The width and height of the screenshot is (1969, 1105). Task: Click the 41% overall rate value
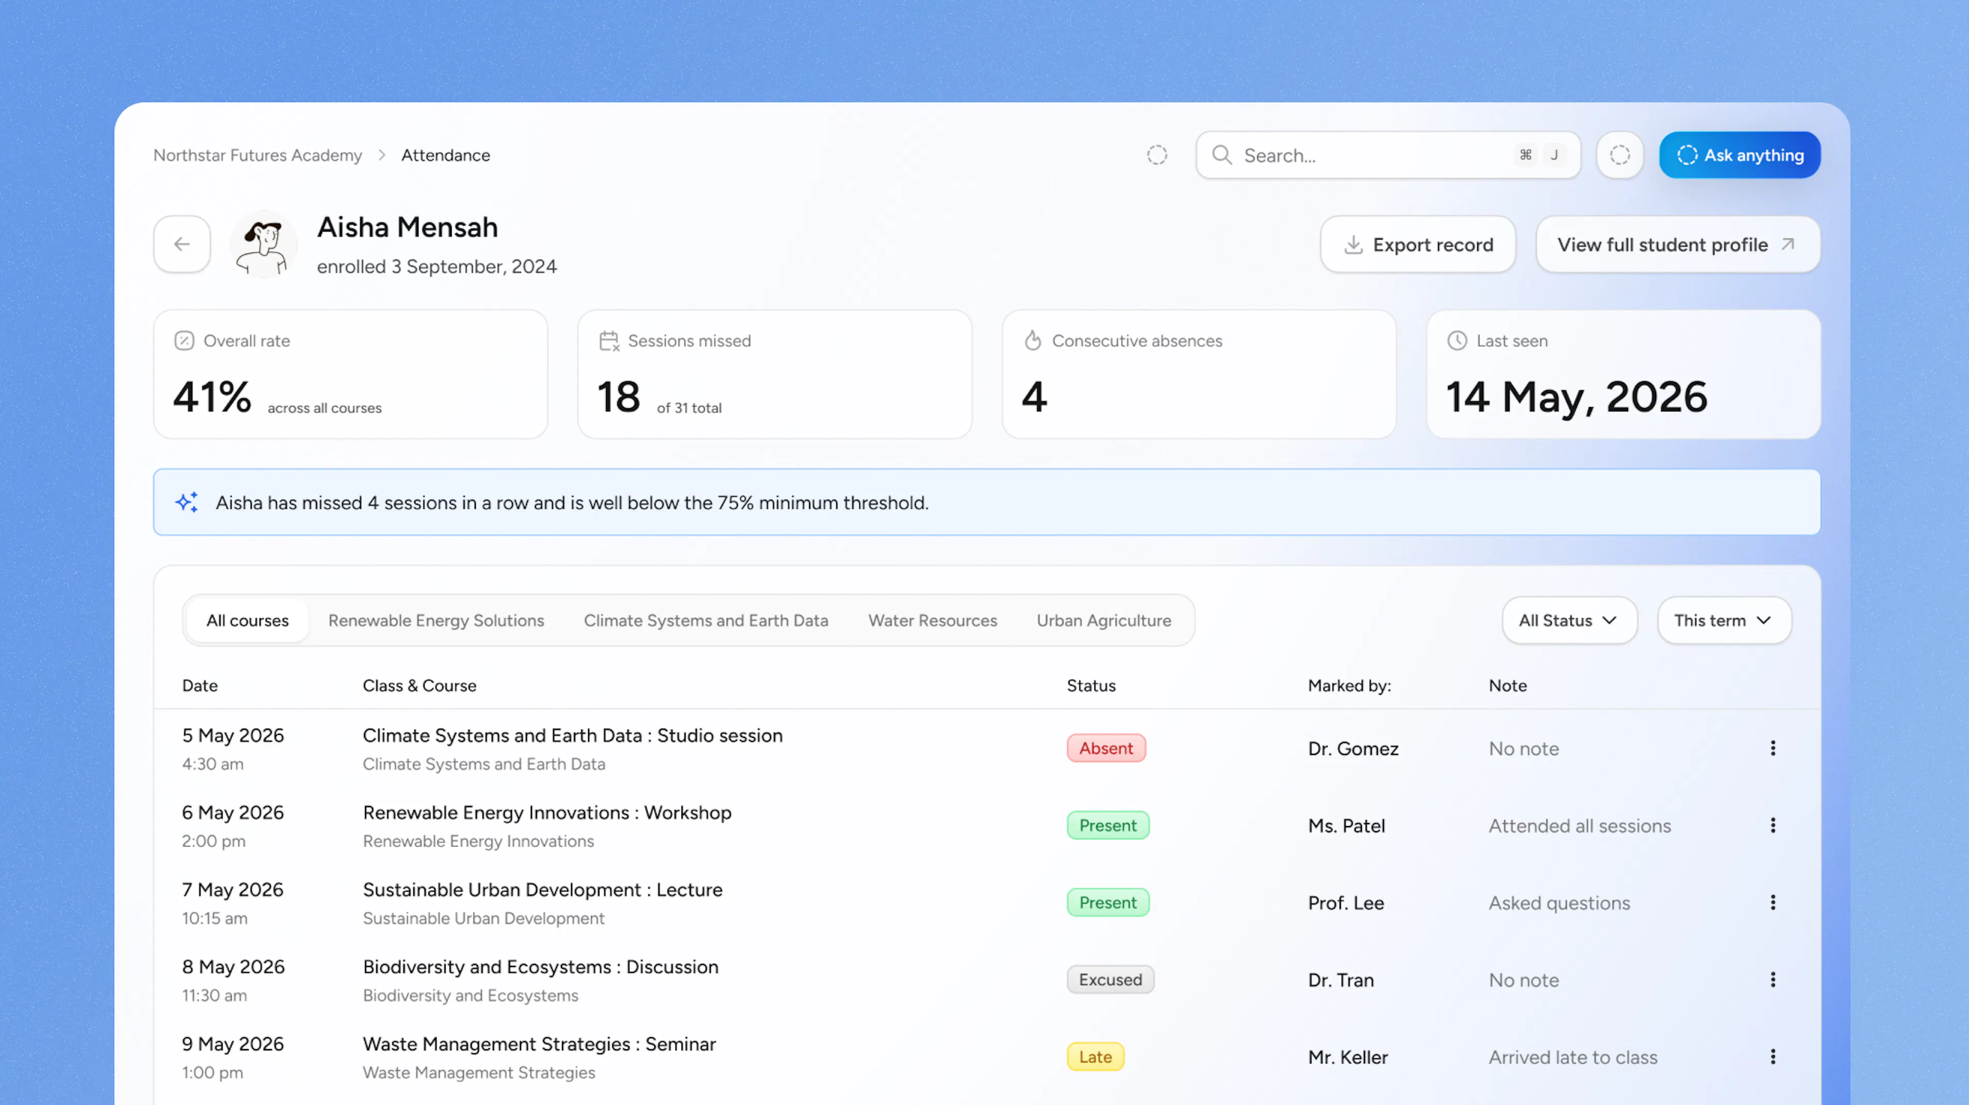[212, 396]
